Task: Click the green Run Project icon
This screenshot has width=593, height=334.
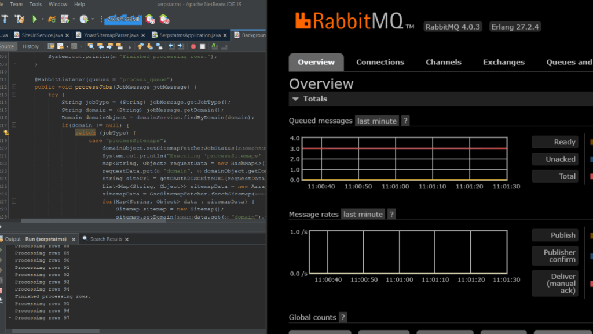Action: (36, 19)
